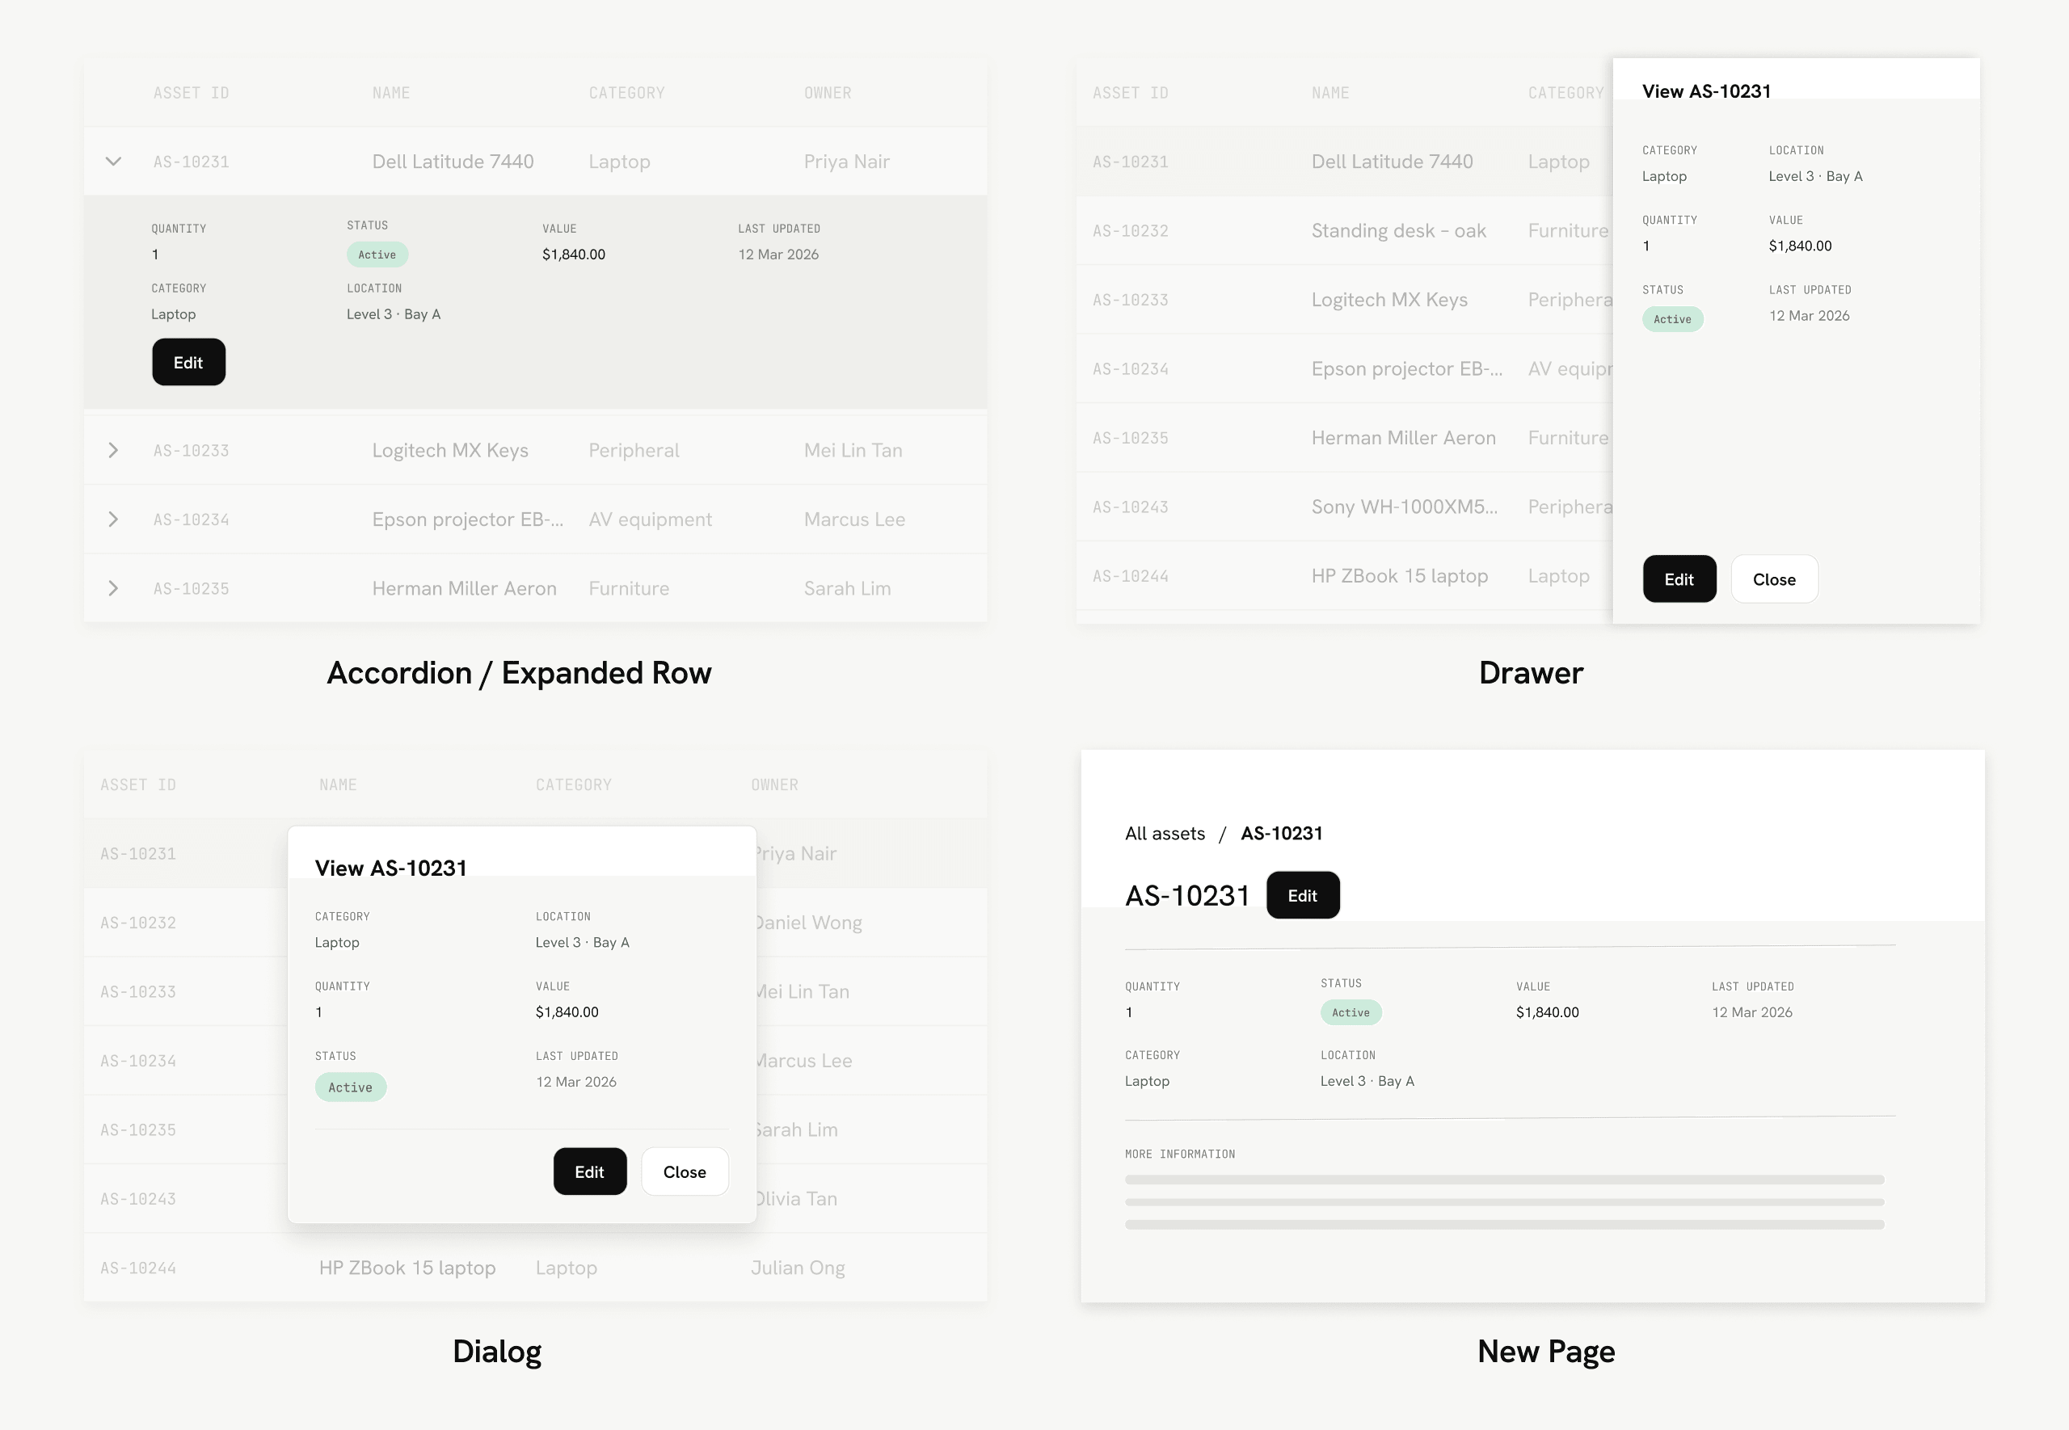Click Epson projector row in drawer table

click(1344, 369)
